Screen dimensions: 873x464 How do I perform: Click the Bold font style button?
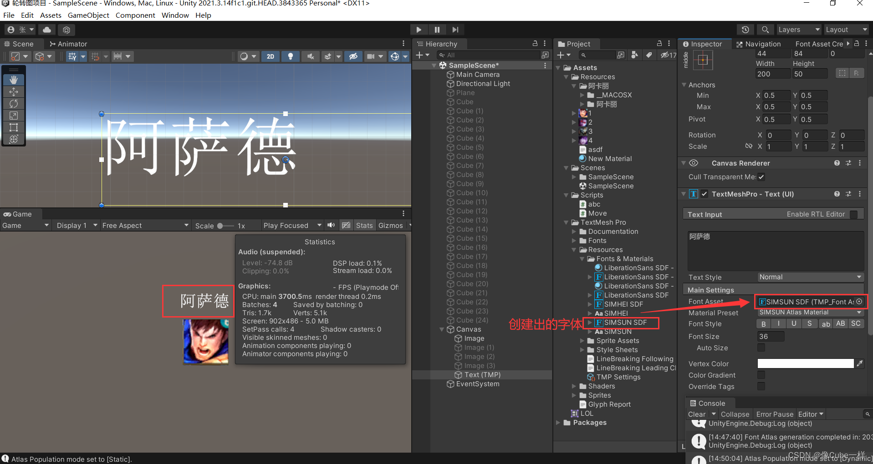(764, 323)
